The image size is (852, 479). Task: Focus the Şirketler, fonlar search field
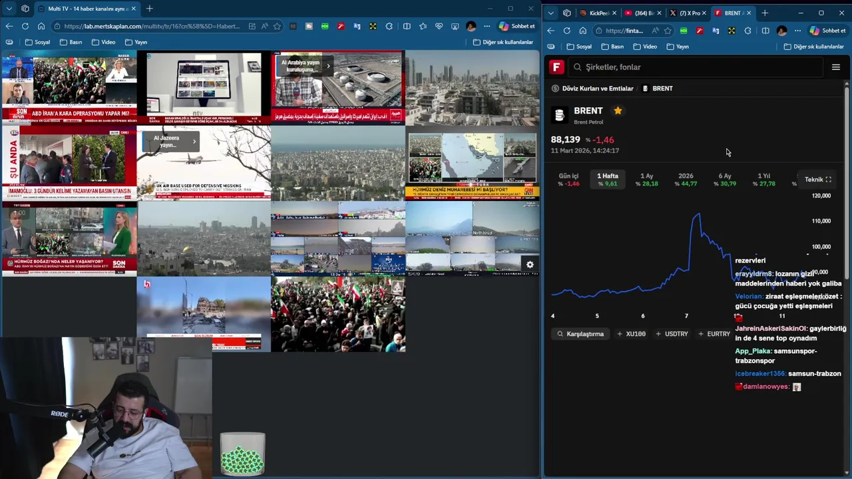coord(697,67)
